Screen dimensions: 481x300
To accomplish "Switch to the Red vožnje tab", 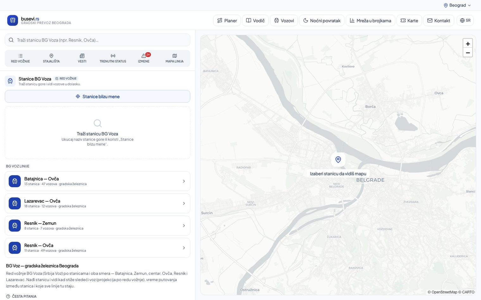I will pyautogui.click(x=21, y=58).
